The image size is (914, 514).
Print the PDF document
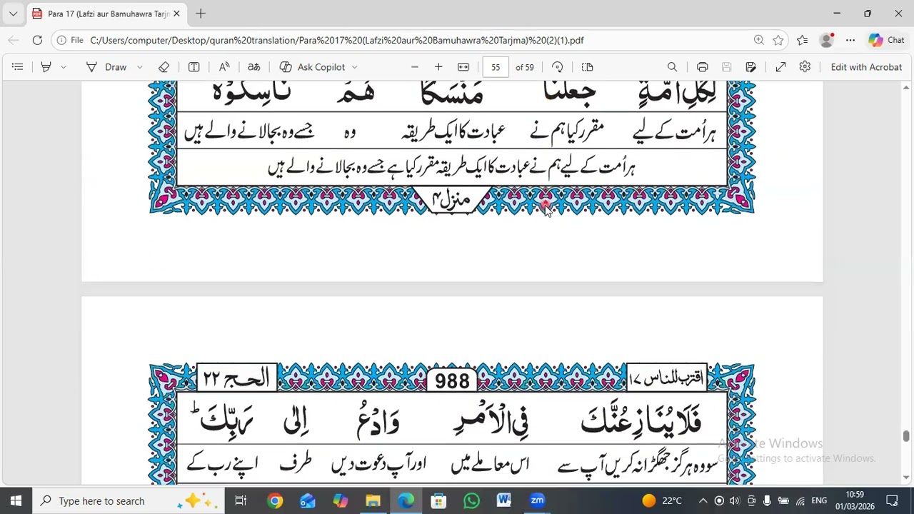tap(703, 67)
